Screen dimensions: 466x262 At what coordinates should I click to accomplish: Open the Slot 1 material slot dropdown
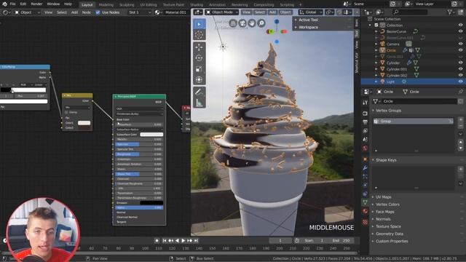tap(140, 12)
